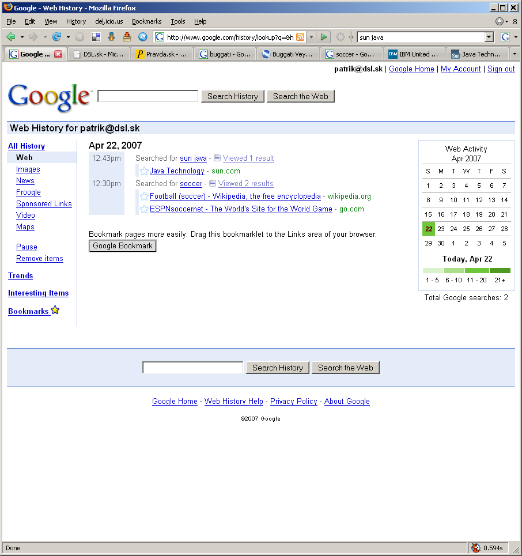522x556 pixels.
Task: Open the Forward button history dropdown
Action: point(45,37)
